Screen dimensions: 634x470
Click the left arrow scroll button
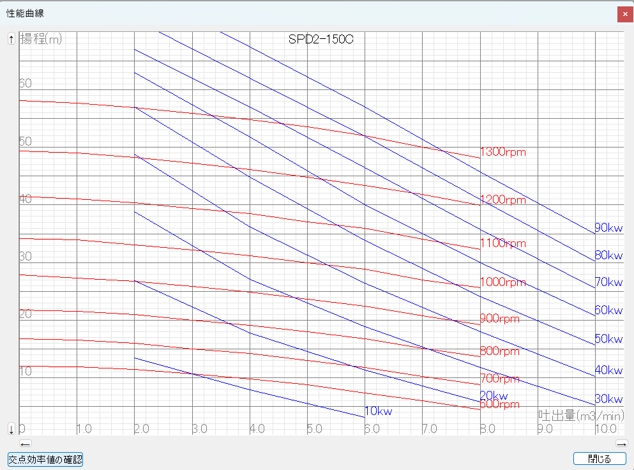pos(25,444)
